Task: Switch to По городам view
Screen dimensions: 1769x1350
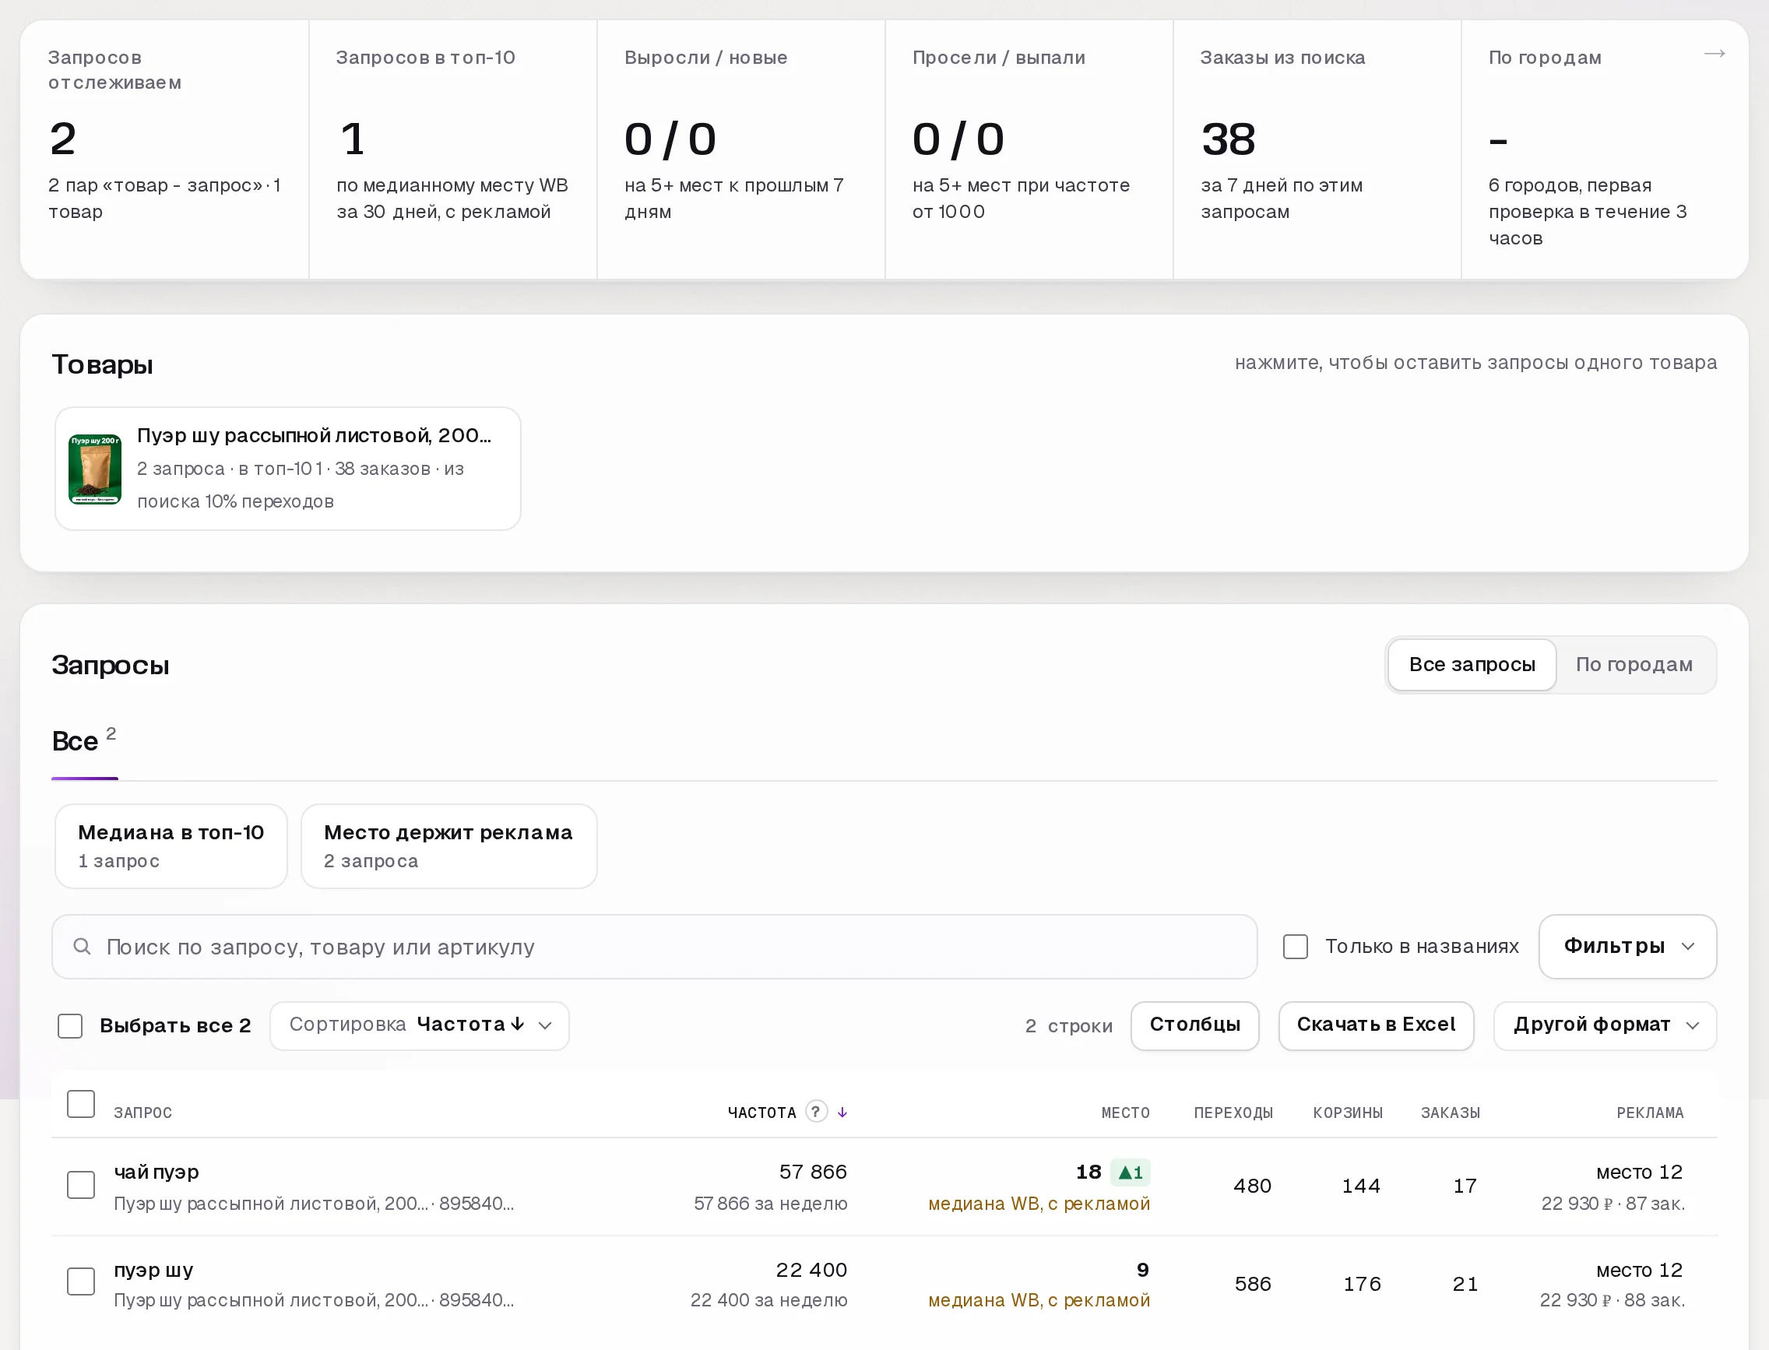Action: click(x=1634, y=665)
